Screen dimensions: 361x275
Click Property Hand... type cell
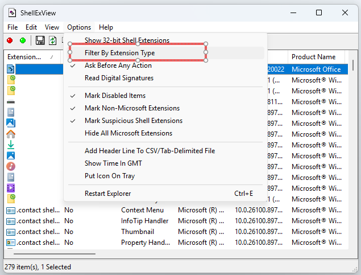146,243
